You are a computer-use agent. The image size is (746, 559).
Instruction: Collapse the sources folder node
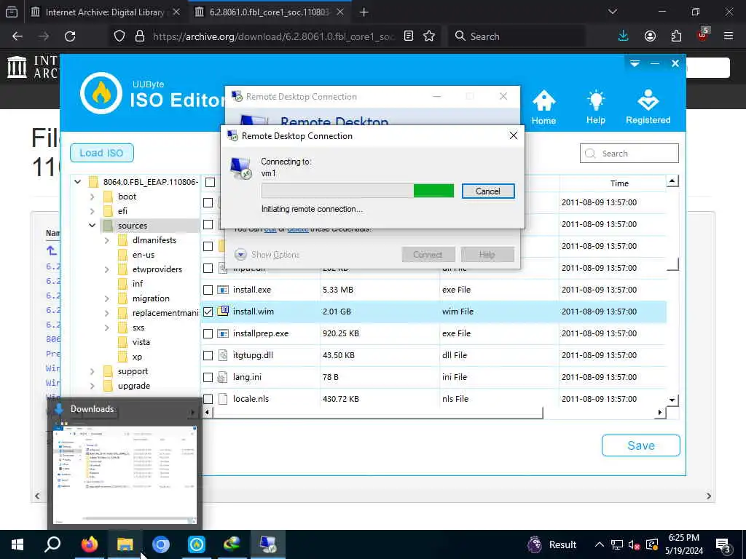pyautogui.click(x=93, y=226)
